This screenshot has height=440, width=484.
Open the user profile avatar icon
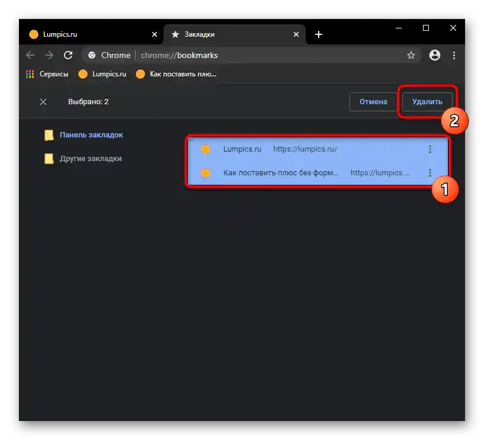[x=435, y=55]
